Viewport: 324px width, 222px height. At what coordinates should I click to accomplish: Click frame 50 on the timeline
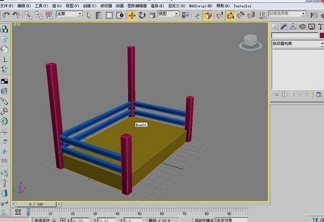[x=140, y=214]
